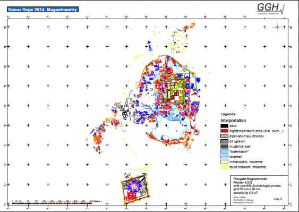Click the "waterbasin" legend symbol
The image size is (299, 212).
224,152
